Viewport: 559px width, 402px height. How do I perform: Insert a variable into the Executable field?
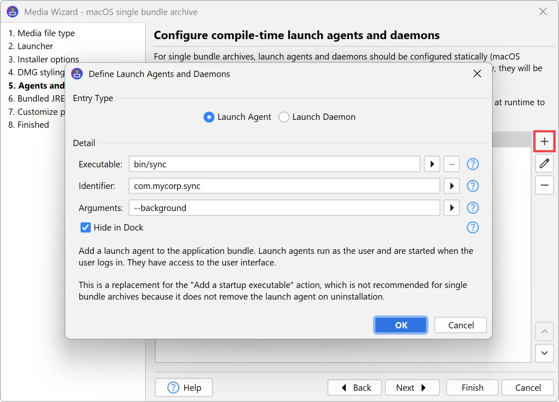point(432,164)
